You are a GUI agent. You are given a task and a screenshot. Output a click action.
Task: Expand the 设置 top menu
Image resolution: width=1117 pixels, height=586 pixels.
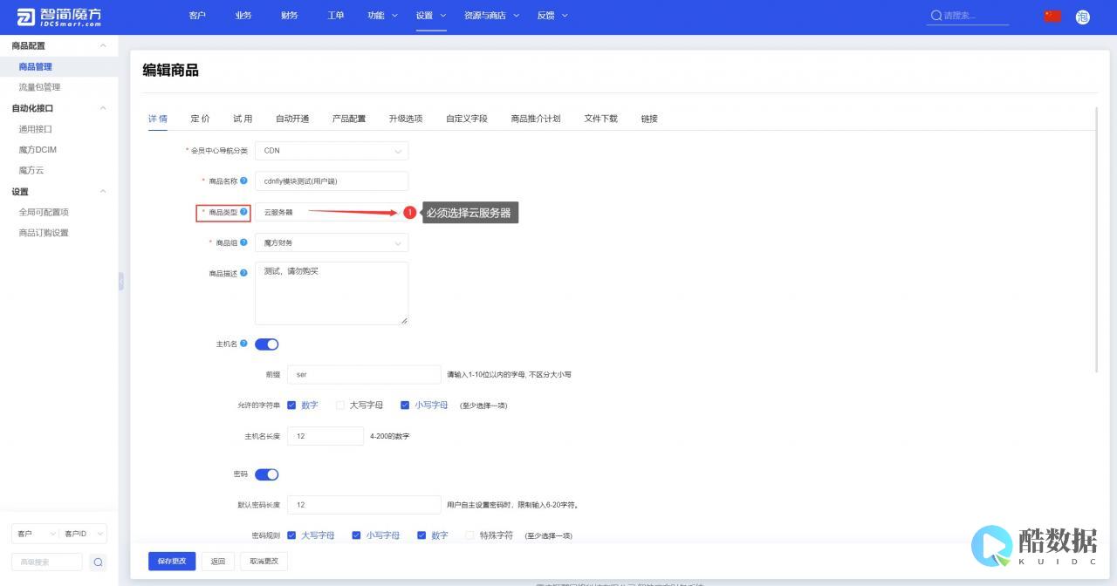pos(431,16)
